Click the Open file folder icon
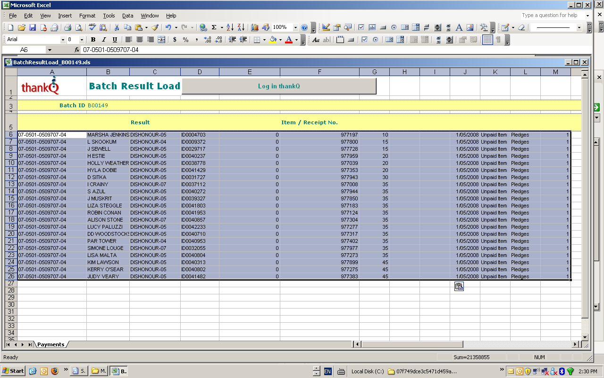Viewport: 604px width, 378px height. [21, 27]
